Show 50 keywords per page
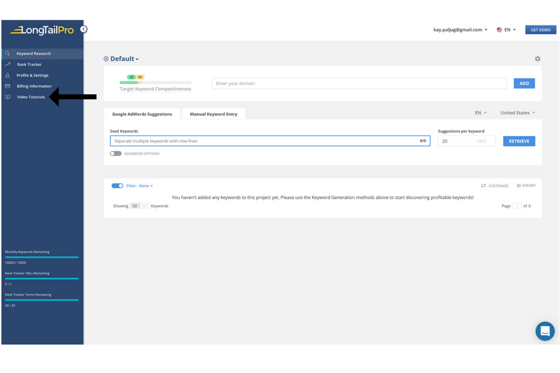Image resolution: width=560 pixels, height=373 pixels. point(134,206)
